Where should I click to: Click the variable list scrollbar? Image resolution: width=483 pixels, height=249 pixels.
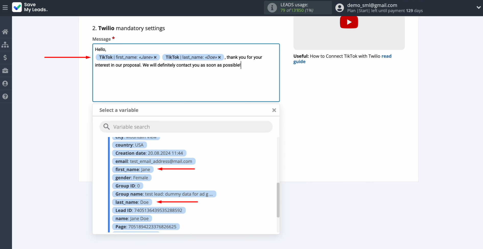click(278, 199)
